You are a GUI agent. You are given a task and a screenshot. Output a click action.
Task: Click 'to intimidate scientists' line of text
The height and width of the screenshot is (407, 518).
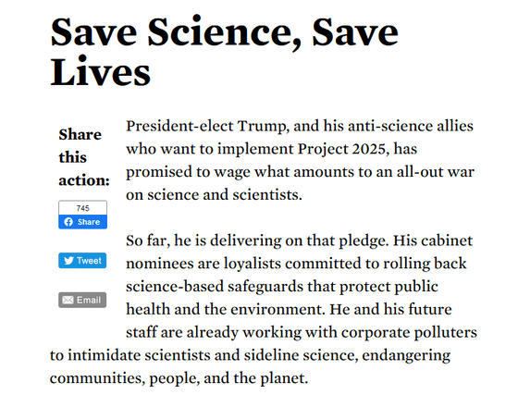point(144,355)
